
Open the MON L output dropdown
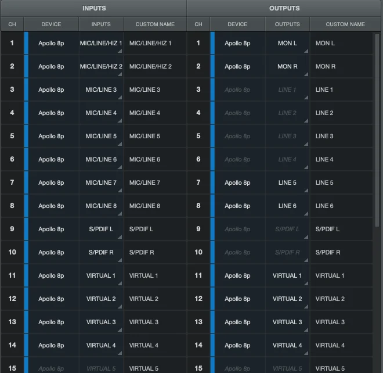point(287,43)
